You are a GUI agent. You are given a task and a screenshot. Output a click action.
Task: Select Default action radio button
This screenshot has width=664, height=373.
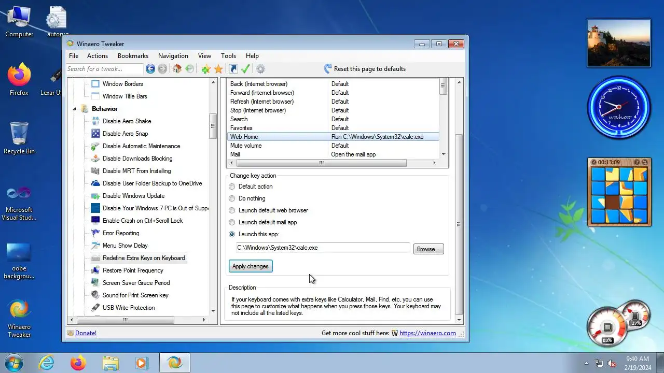tap(232, 187)
